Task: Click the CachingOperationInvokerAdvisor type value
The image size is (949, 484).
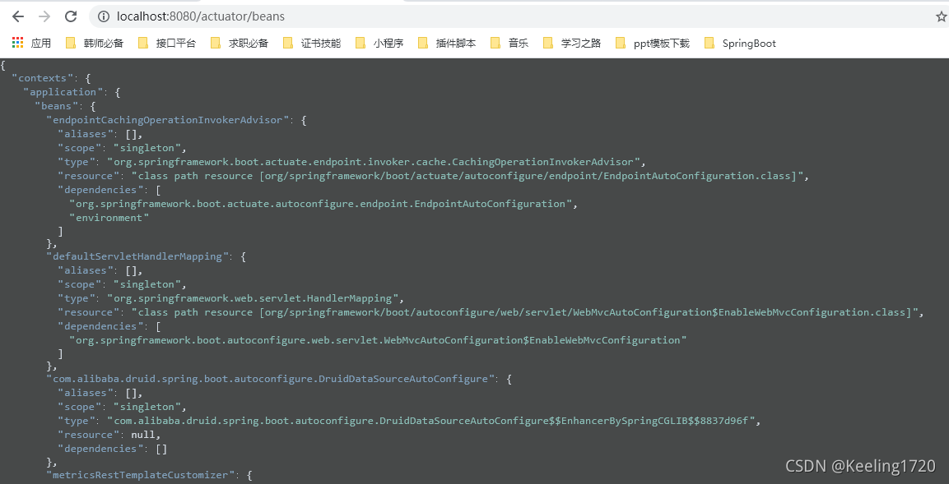Action: [x=374, y=161]
